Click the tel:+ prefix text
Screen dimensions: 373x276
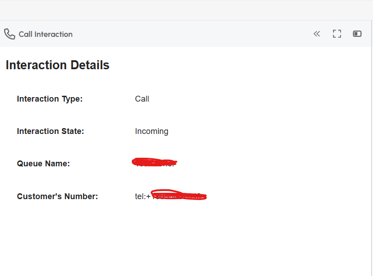point(143,196)
